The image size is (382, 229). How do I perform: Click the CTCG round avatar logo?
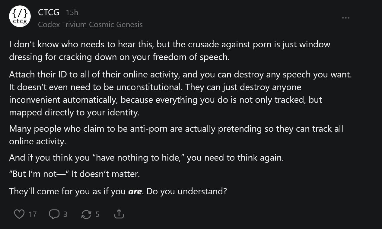[x=20, y=16]
